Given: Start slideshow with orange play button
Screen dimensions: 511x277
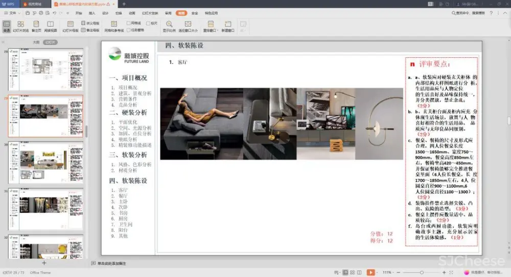Looking at the screenshot, I should click(370, 272).
